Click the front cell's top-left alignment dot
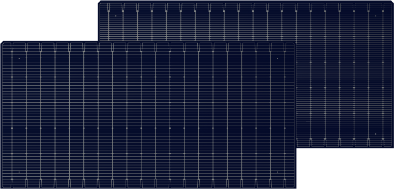 (x=19, y=58)
